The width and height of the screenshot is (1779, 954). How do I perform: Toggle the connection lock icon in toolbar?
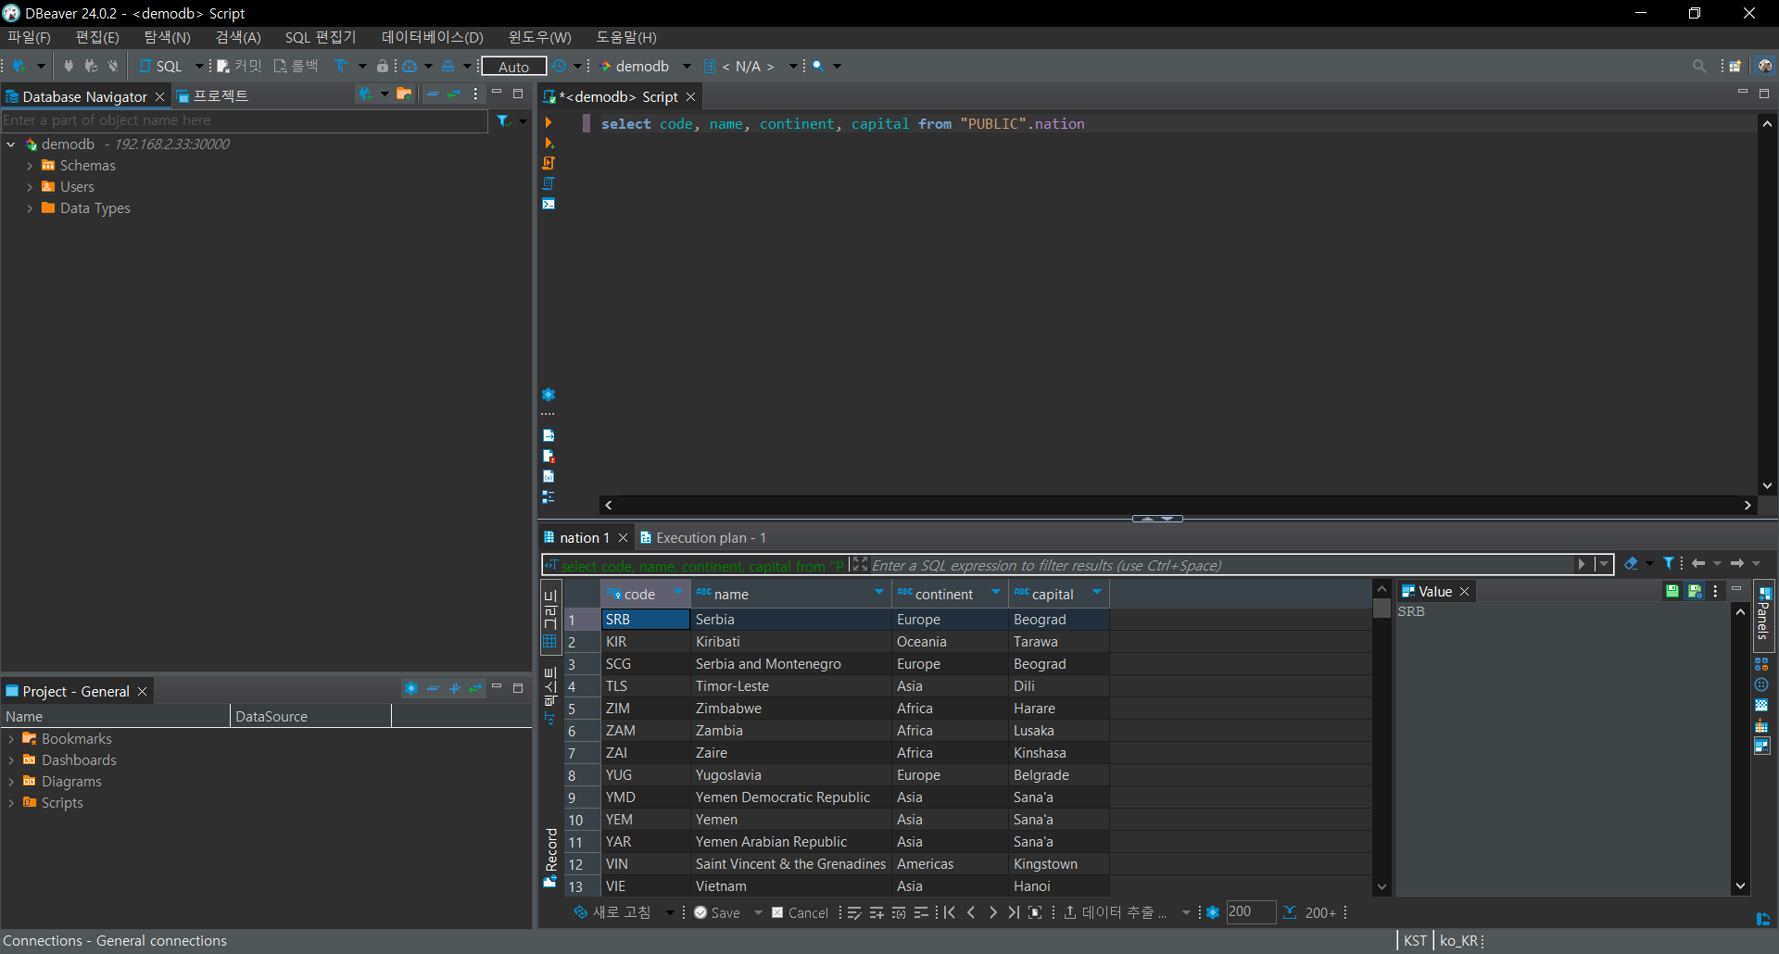pos(383,66)
